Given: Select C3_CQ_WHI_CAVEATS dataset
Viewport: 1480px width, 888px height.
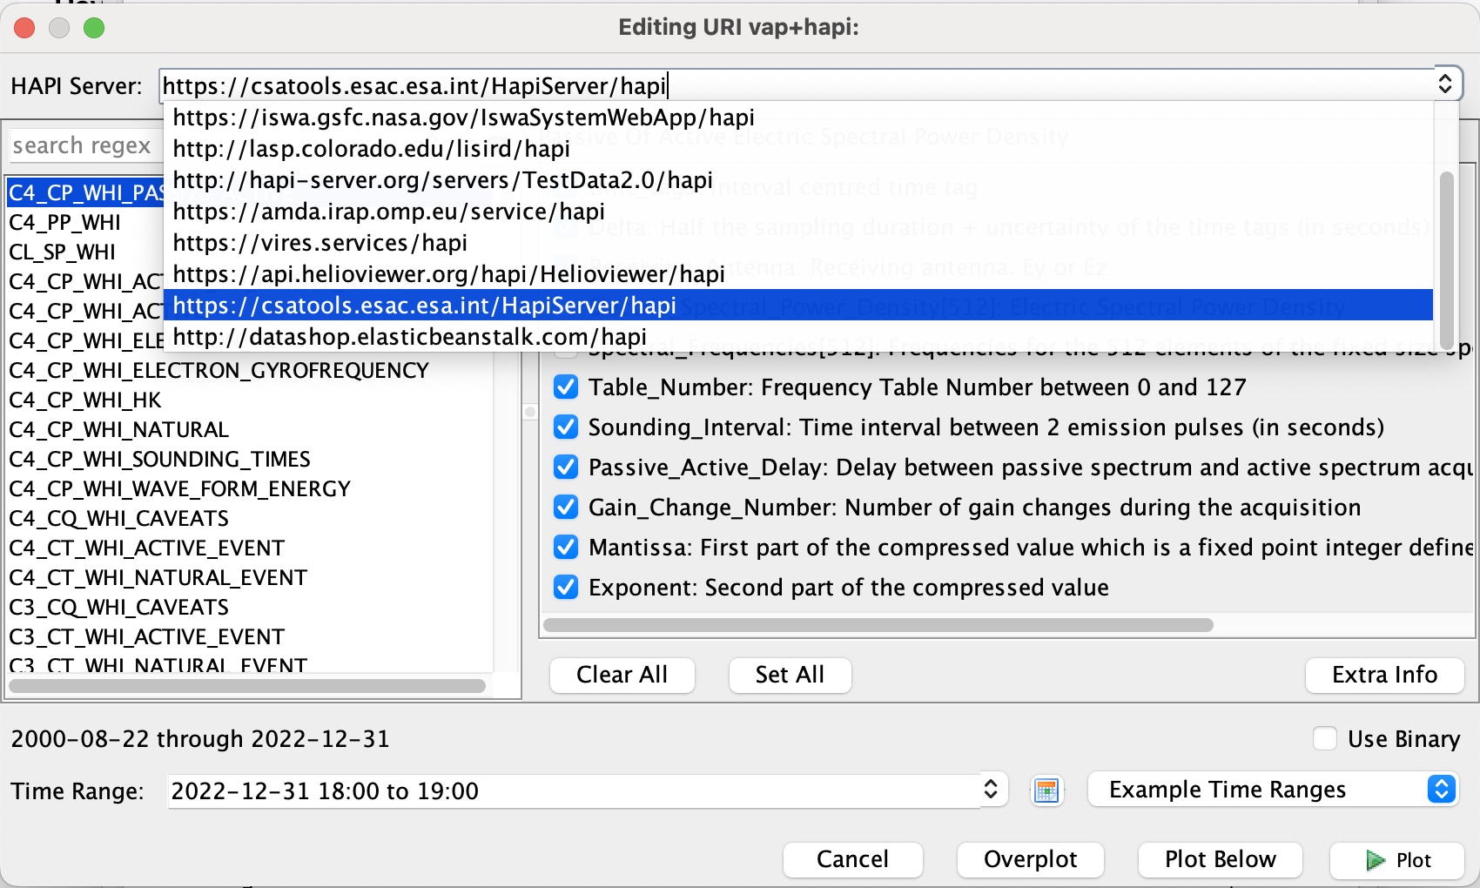Looking at the screenshot, I should [x=250, y=607].
